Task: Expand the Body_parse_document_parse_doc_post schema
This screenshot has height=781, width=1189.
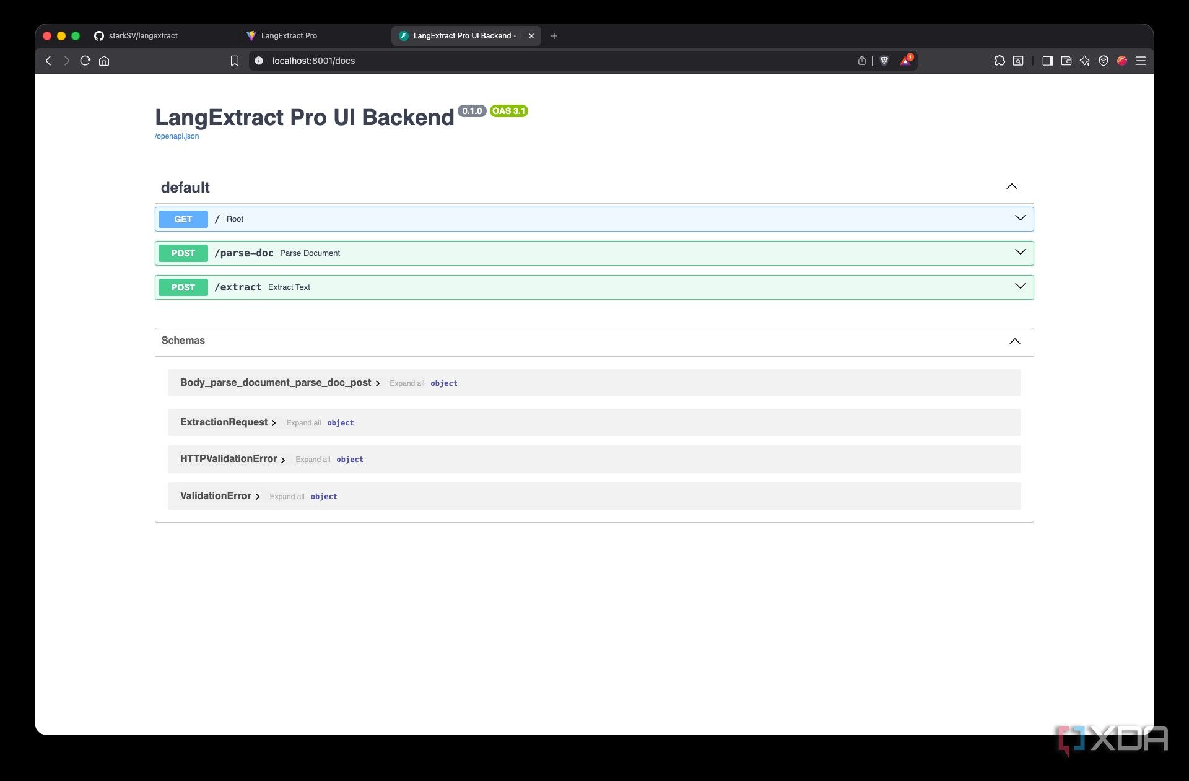Action: [x=280, y=383]
